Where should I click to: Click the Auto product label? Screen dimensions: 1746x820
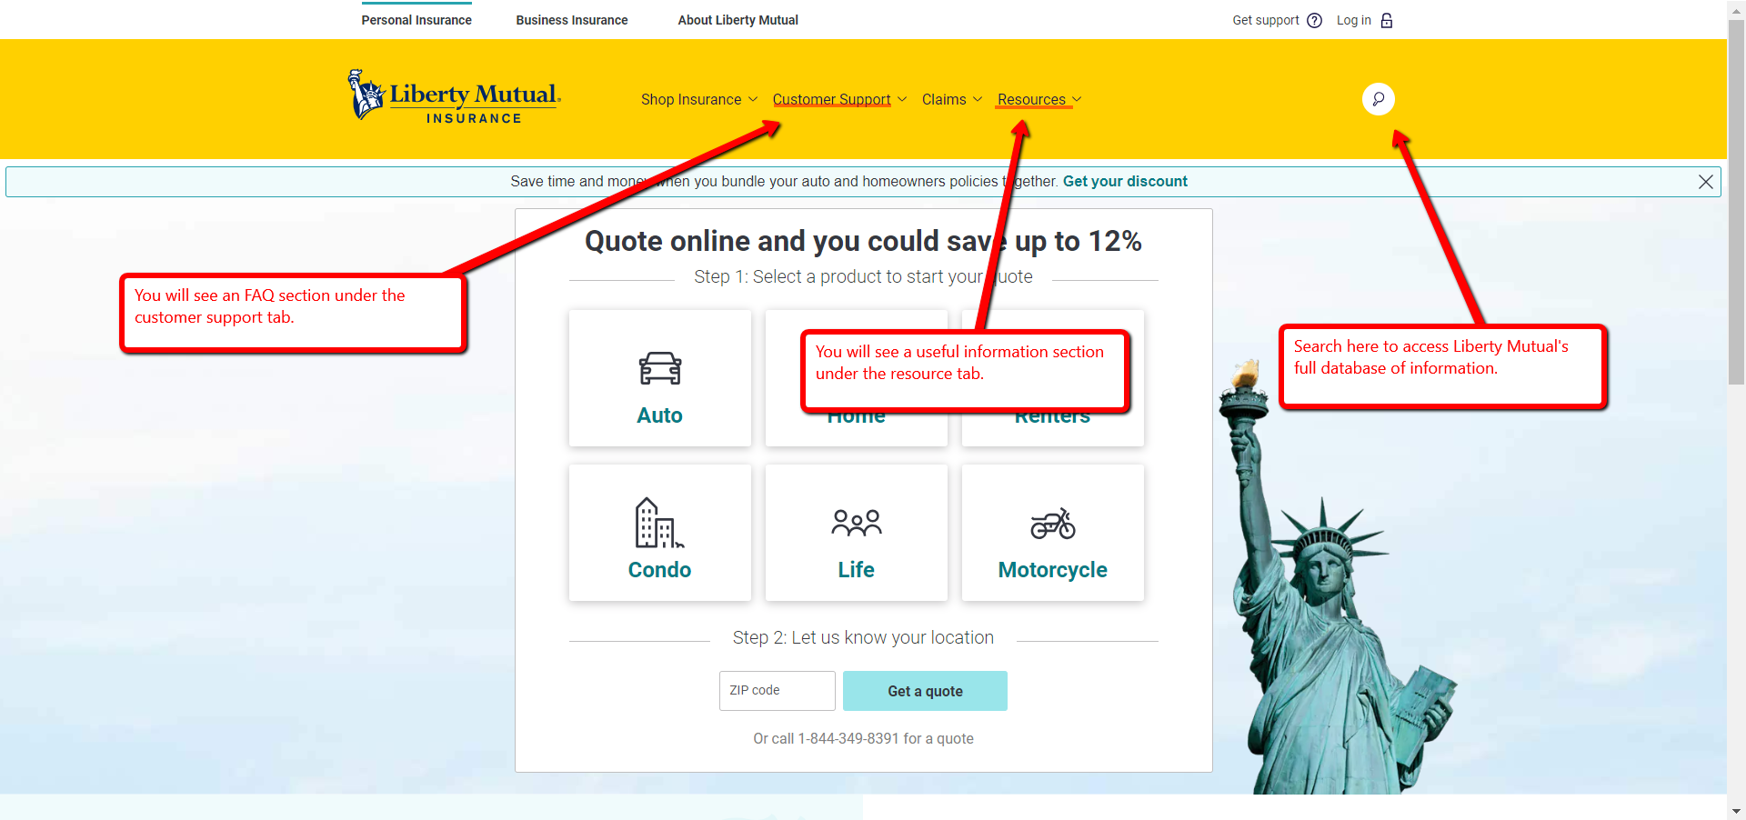(x=660, y=415)
